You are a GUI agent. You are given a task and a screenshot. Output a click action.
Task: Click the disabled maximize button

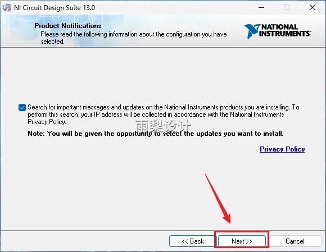(287, 7)
